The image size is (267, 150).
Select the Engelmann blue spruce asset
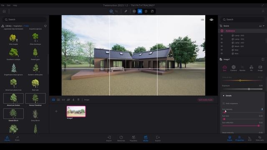tap(13, 70)
